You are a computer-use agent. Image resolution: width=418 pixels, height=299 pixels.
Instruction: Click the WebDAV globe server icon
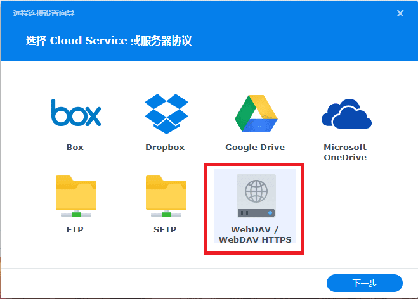[x=256, y=196]
